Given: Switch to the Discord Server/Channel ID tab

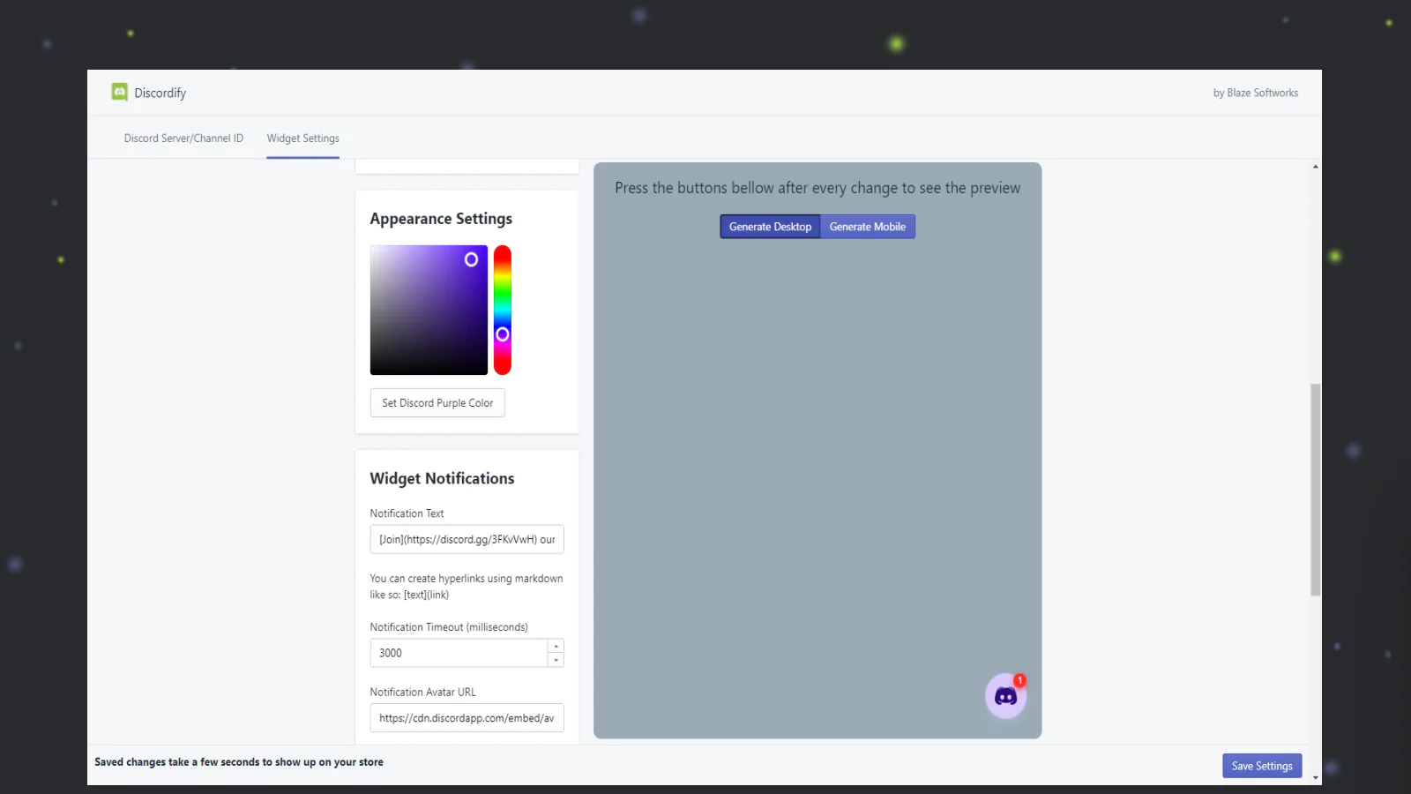Looking at the screenshot, I should (x=183, y=138).
